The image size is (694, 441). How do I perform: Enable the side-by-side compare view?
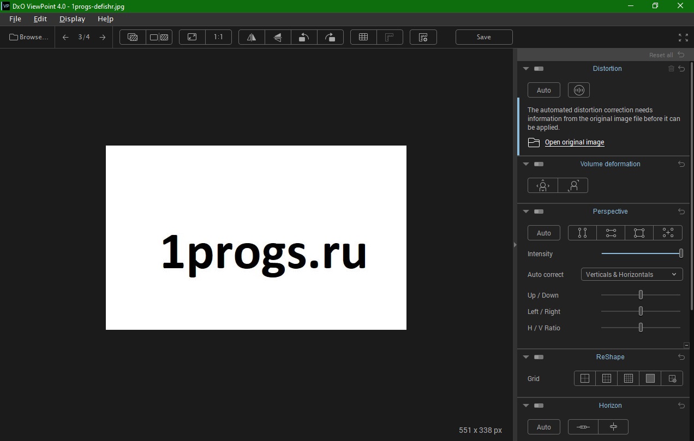tap(159, 37)
